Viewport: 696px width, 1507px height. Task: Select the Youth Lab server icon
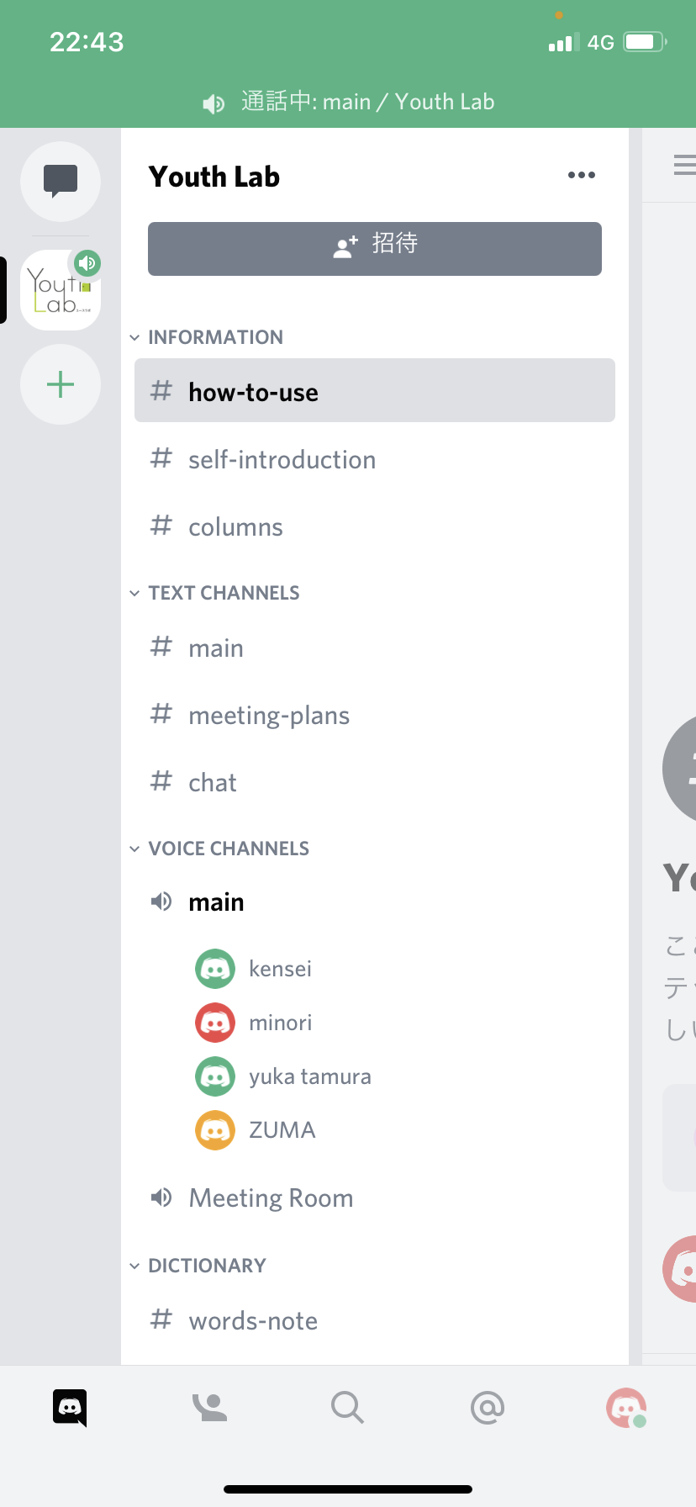[61, 290]
